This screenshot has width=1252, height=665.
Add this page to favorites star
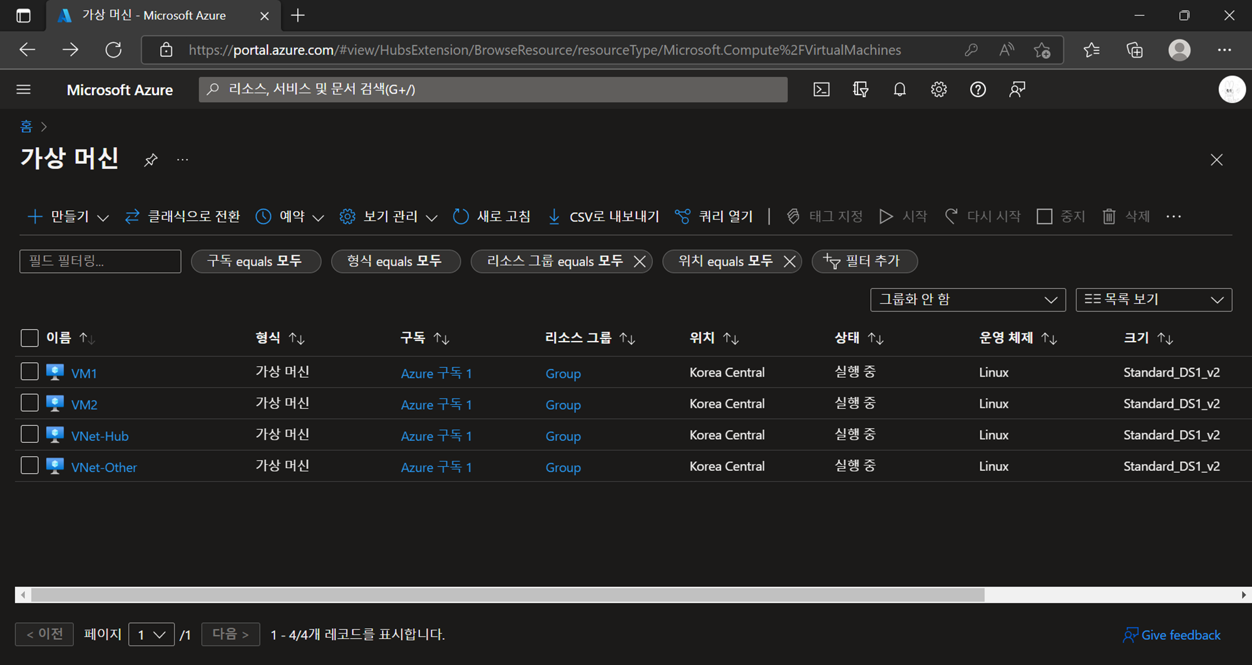click(1042, 50)
